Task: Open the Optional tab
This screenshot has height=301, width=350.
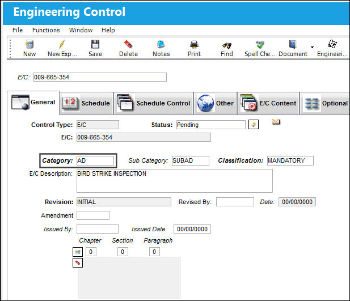Action: pyautogui.click(x=326, y=103)
